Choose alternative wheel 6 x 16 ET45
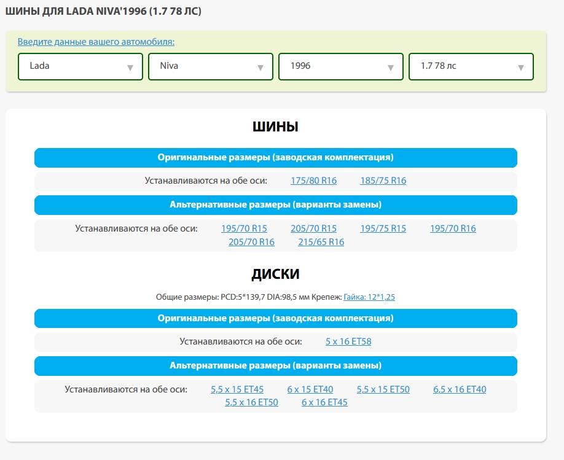The image size is (564, 460). tap(324, 402)
